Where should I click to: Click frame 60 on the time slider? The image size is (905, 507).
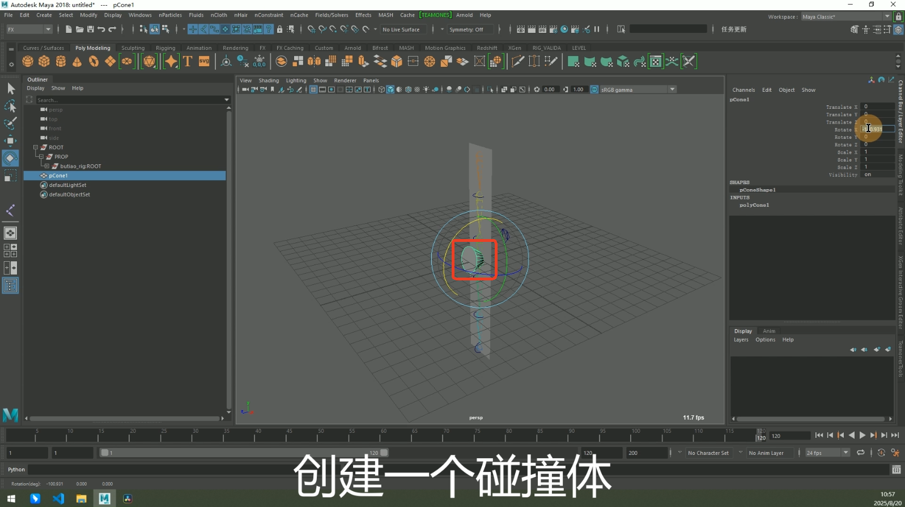point(384,435)
